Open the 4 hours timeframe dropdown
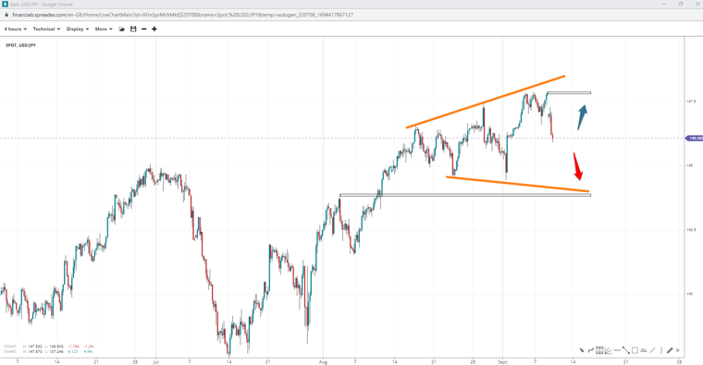Viewport: 703px width, 365px height. pos(15,29)
